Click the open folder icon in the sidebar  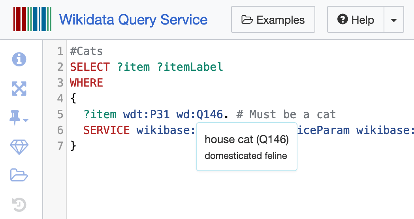(x=19, y=175)
